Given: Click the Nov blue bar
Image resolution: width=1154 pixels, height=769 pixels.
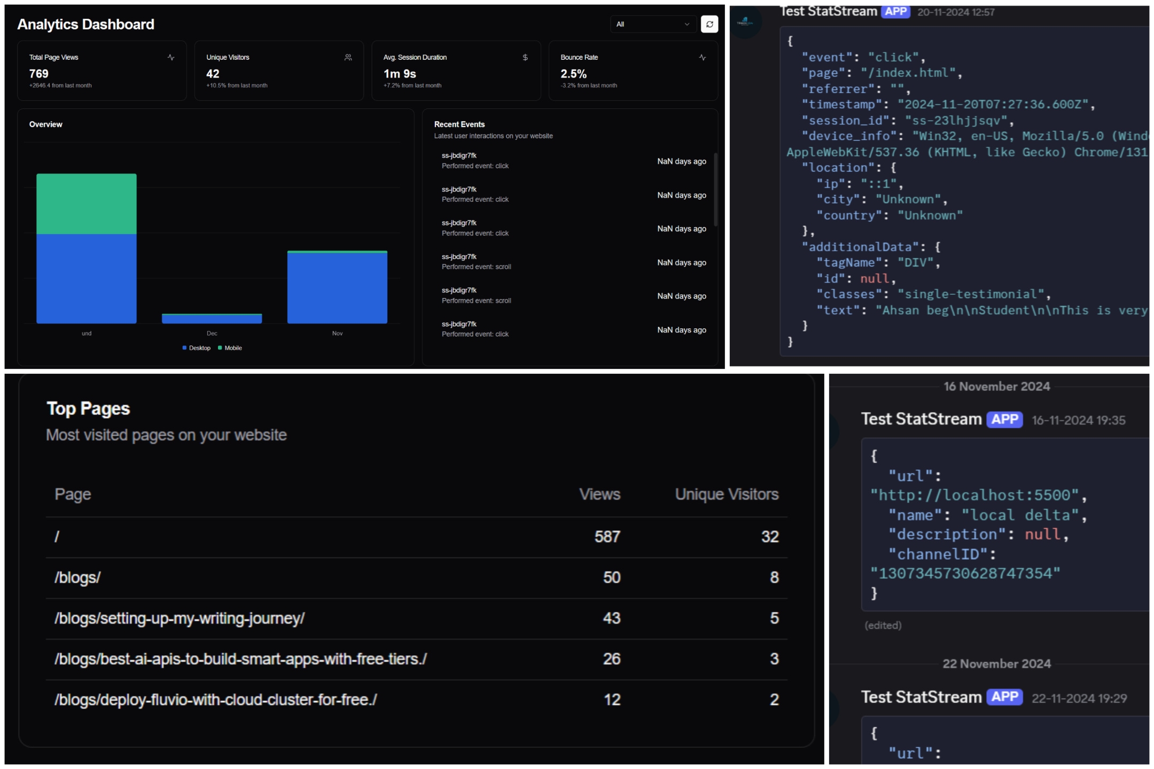Looking at the screenshot, I should pyautogui.click(x=337, y=287).
